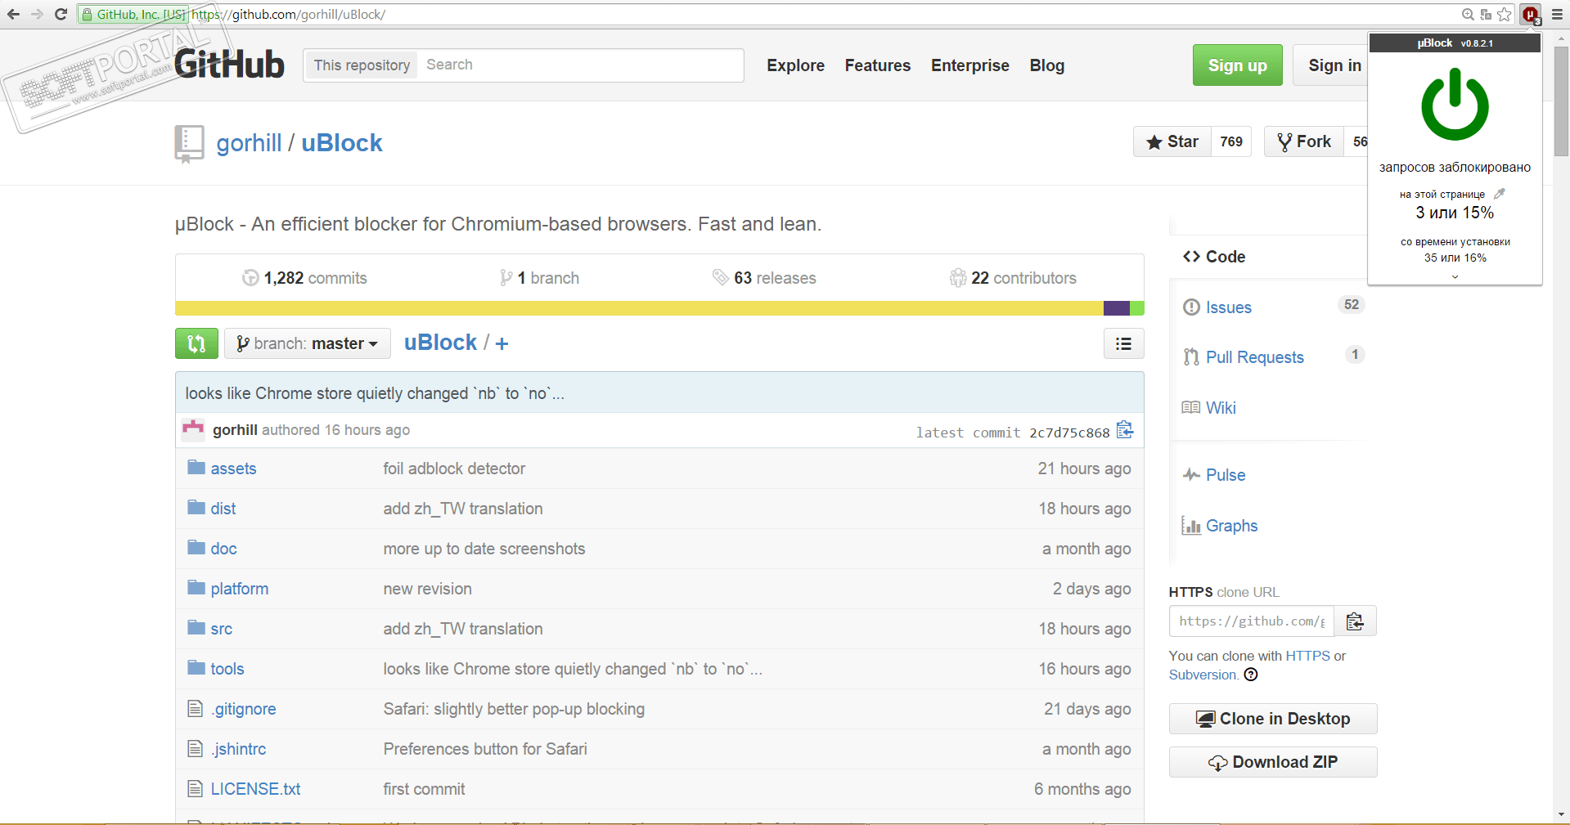Screen dimensions: 1570x825
Task: Reload the page with the refresh icon
Action: point(61,14)
